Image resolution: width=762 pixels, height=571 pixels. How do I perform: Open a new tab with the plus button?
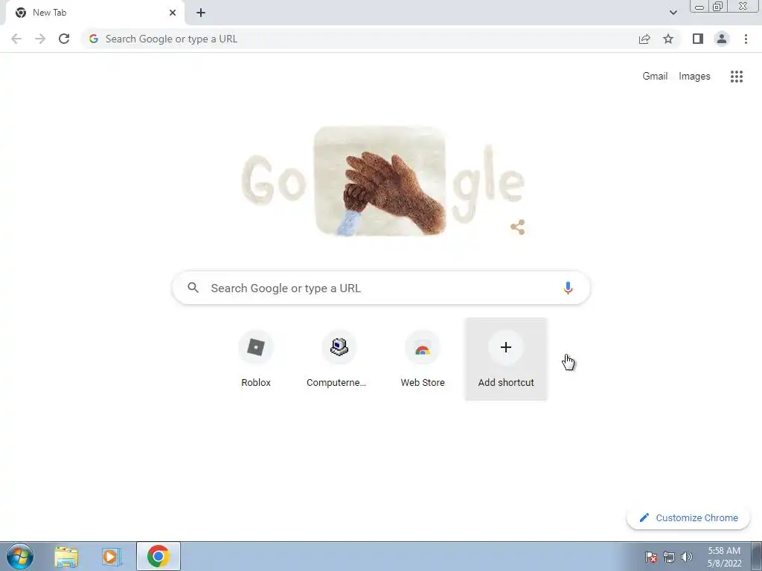(x=201, y=13)
